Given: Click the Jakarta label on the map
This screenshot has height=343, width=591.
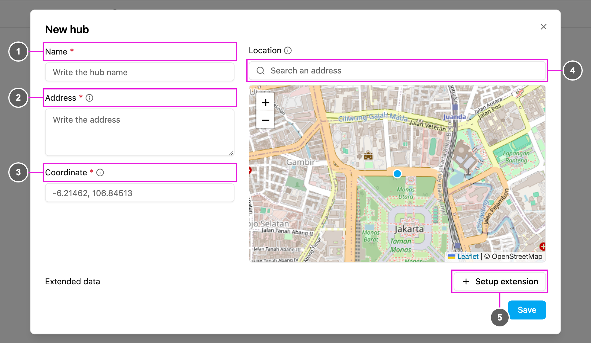Looking at the screenshot, I should pos(409,229).
